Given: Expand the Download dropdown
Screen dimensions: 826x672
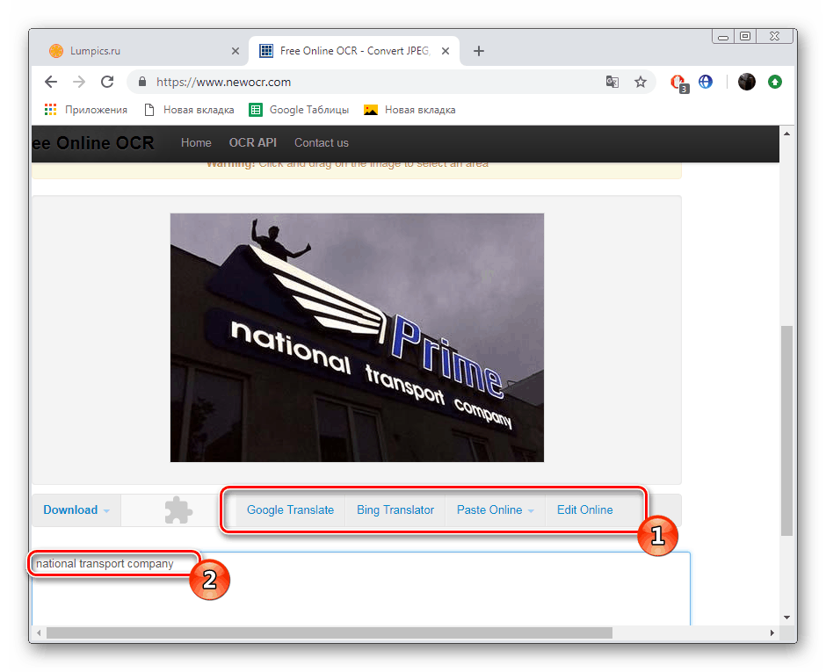Looking at the screenshot, I should click(76, 509).
